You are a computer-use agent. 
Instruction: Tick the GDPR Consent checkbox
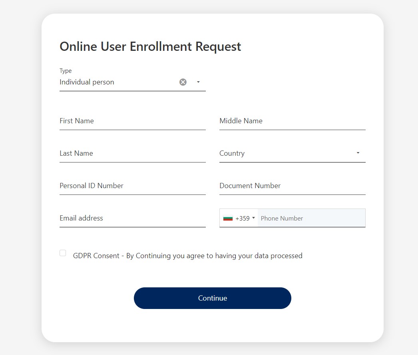click(63, 253)
